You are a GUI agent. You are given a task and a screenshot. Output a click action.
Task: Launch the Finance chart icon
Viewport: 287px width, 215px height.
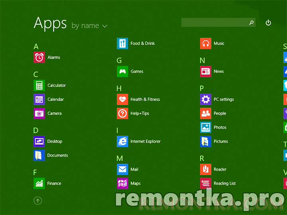click(x=39, y=183)
